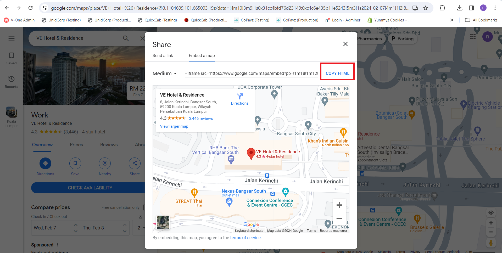Click the iframe embed code field
Screen dimensions: 502x253
pyautogui.click(x=252, y=73)
